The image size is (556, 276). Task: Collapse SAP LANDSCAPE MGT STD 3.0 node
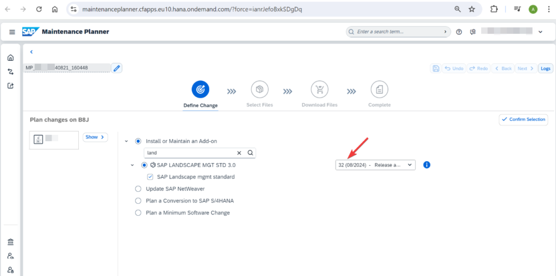132,165
